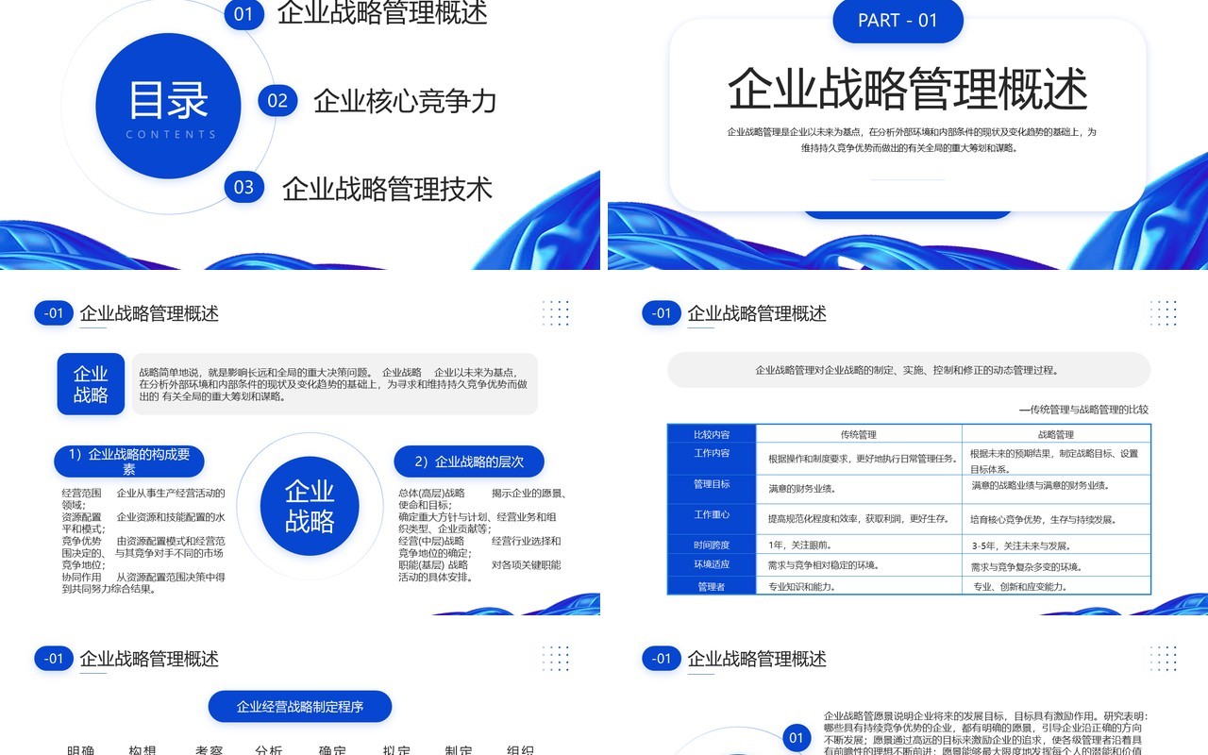Click the 01 number circle in contents slide
Viewport: 1208px width, 755px height.
point(244,14)
